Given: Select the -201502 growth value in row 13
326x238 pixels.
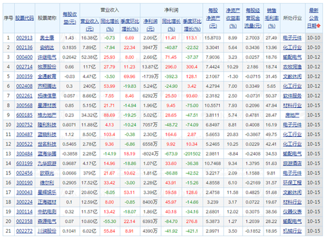Looking at the screenshot, I should pyautogui.click(x=192, y=154).
